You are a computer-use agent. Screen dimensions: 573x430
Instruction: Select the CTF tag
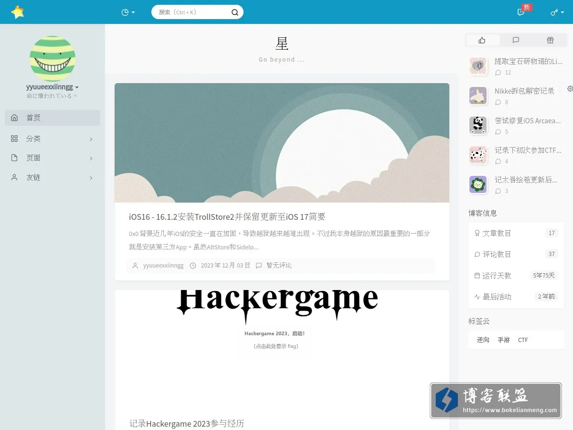click(523, 340)
